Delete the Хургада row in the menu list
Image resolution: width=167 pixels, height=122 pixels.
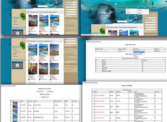coord(143,69)
